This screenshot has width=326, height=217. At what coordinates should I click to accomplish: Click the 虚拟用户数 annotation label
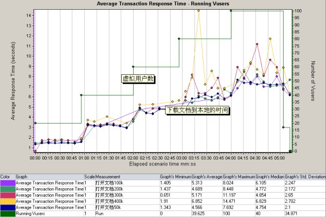[x=138, y=79]
